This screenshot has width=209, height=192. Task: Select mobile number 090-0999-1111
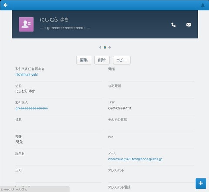click(120, 108)
